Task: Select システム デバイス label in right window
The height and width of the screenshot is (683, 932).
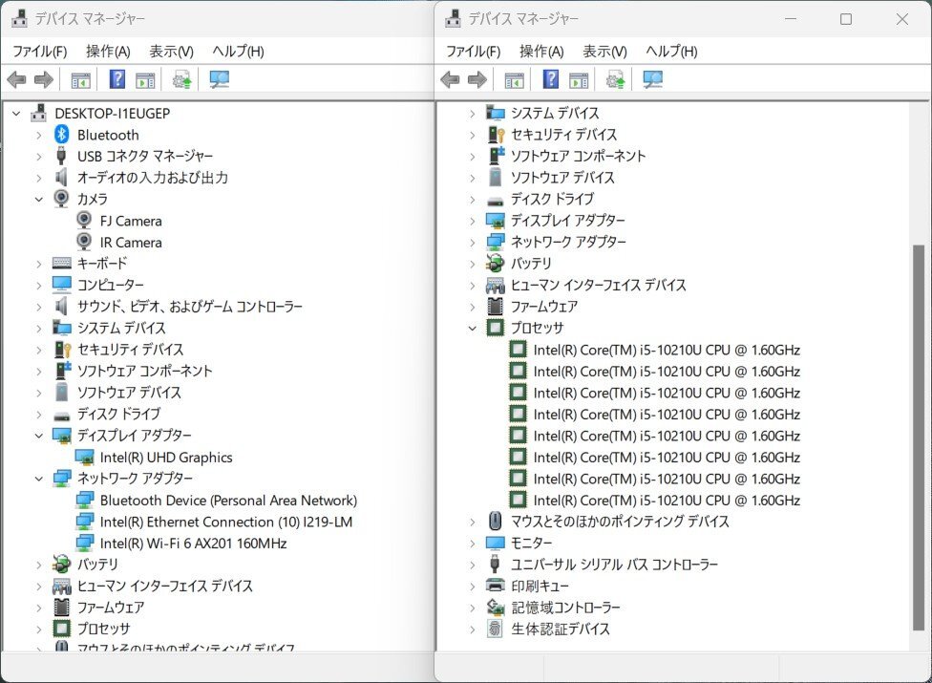Action: coord(555,113)
